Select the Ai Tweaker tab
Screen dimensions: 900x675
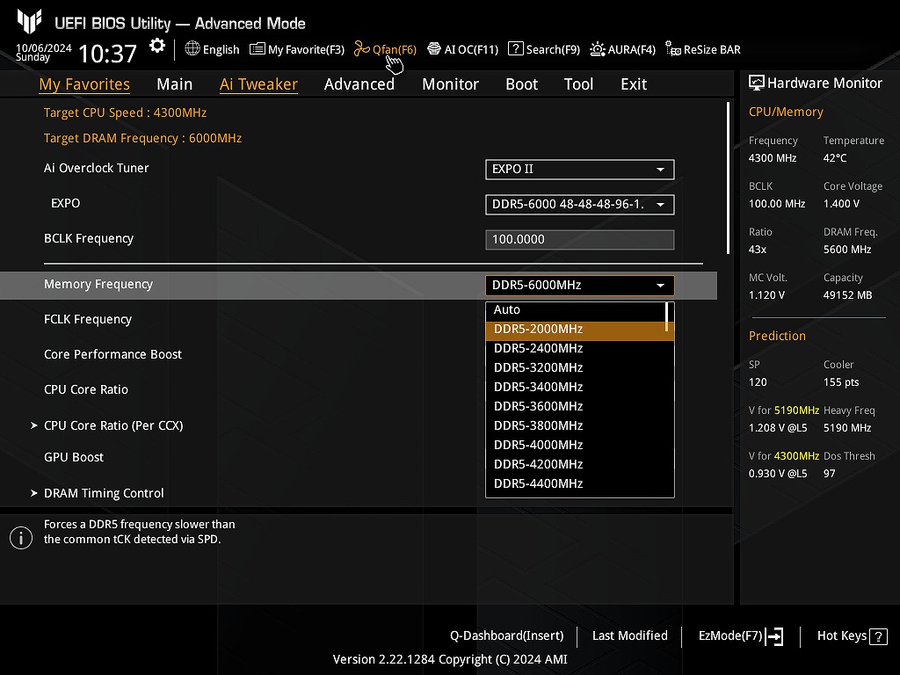click(259, 84)
